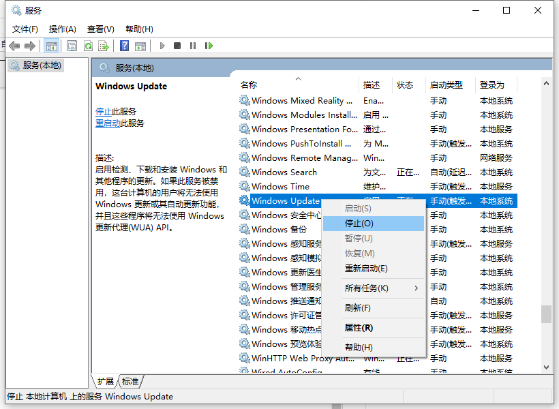
Task: Click gear icon of Windows Time row
Action: [244, 186]
